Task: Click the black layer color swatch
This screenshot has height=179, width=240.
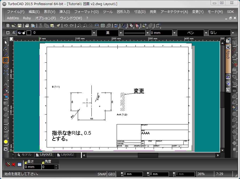Action: coord(29,33)
